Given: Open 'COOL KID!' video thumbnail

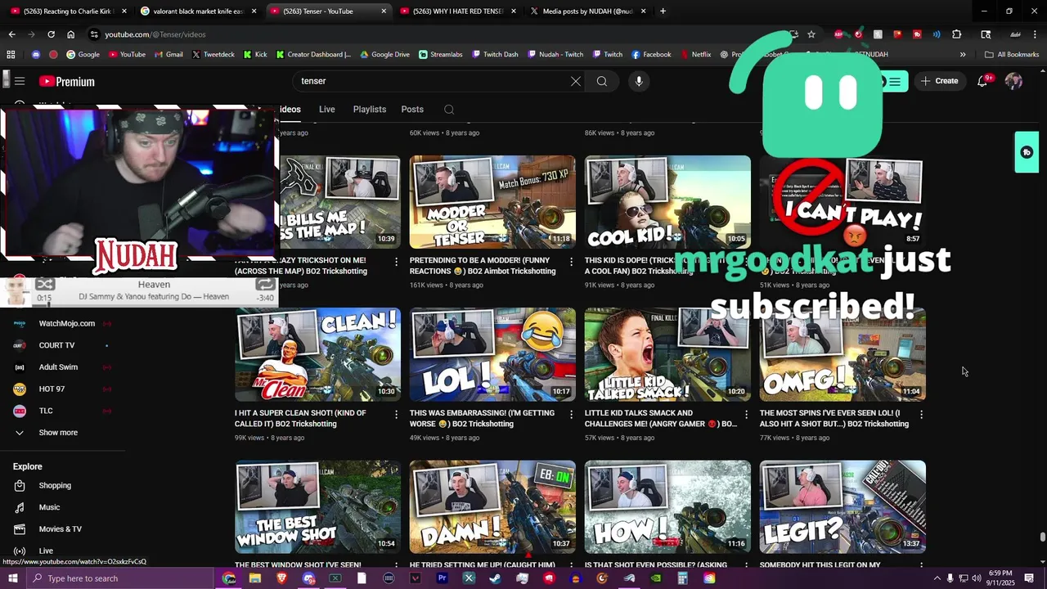Looking at the screenshot, I should [667, 202].
